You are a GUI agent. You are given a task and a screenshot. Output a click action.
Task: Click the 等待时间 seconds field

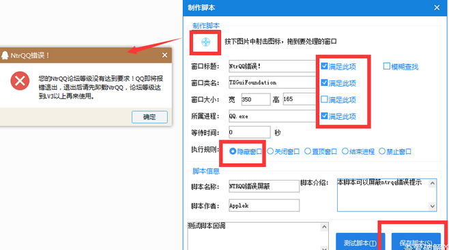click(x=250, y=132)
